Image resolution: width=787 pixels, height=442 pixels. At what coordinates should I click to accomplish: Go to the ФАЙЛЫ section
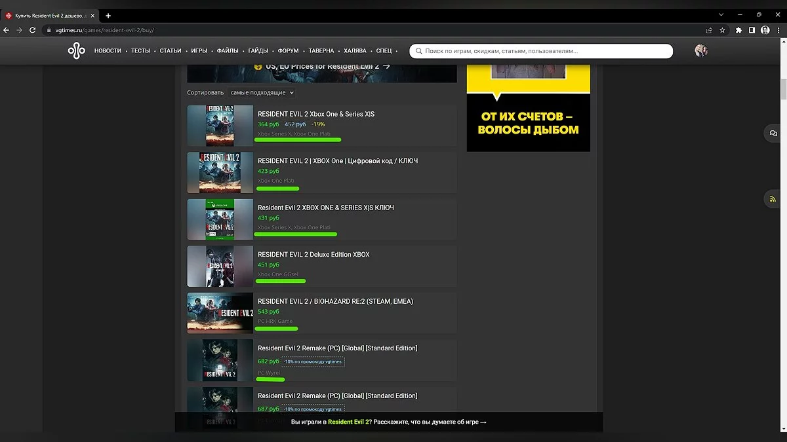(228, 51)
